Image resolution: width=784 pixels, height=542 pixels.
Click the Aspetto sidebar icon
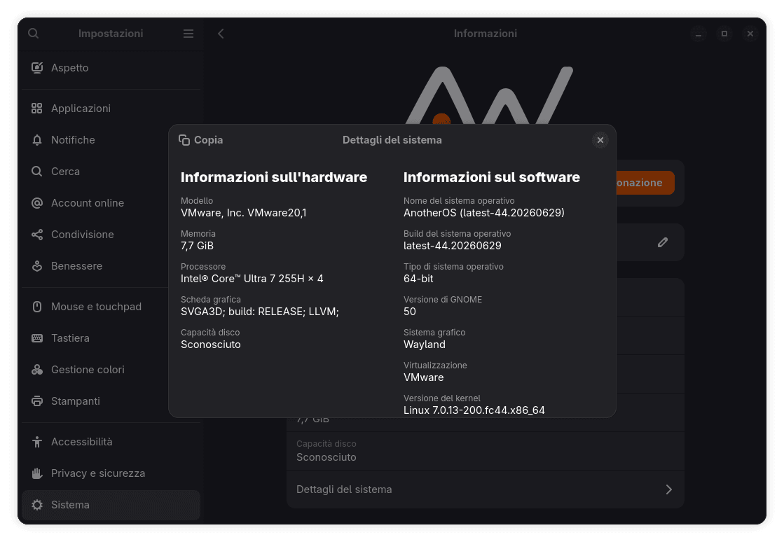tap(37, 68)
